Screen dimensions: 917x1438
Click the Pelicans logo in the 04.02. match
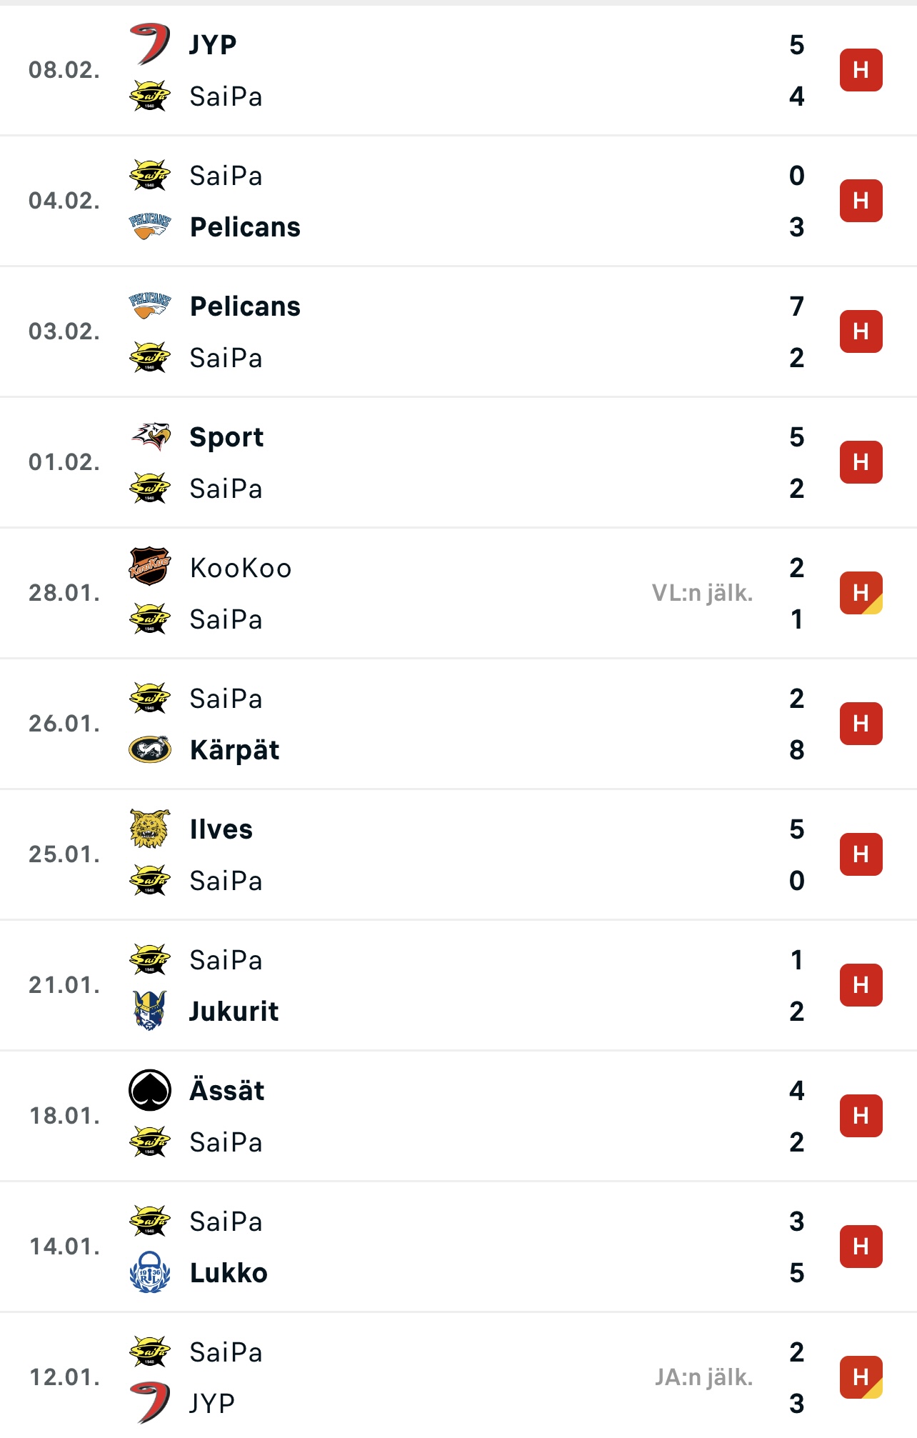(x=150, y=226)
